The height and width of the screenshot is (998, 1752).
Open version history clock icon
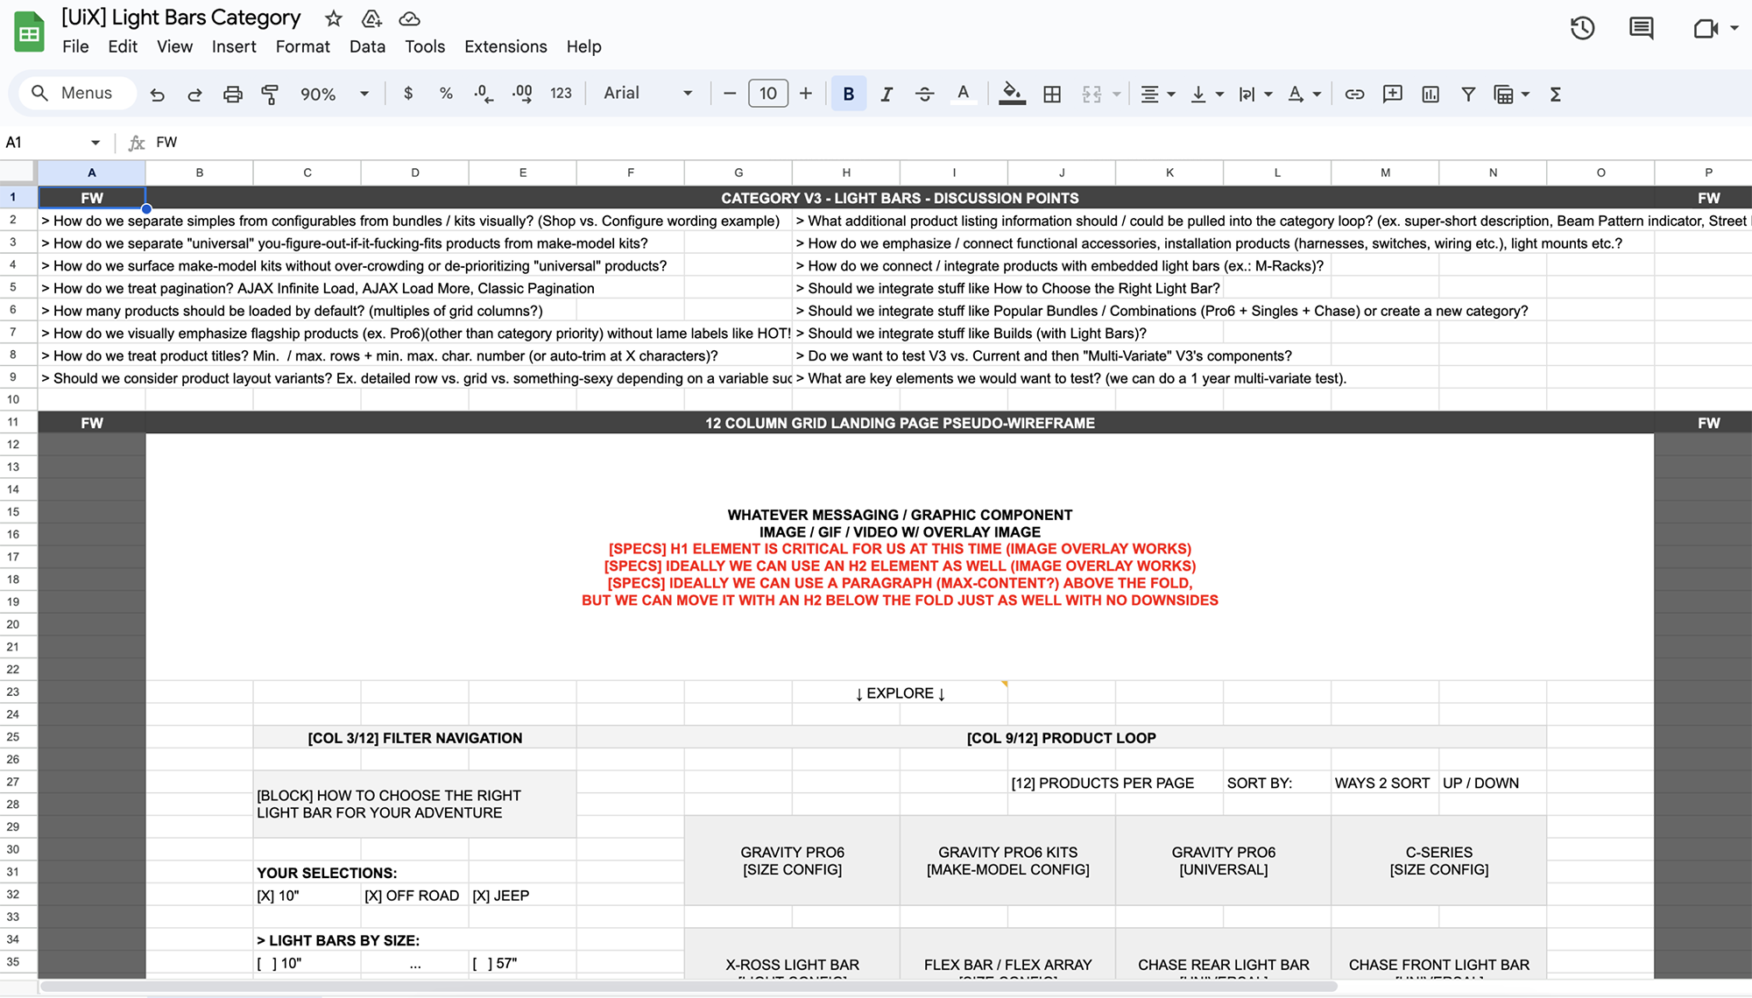1582,28
